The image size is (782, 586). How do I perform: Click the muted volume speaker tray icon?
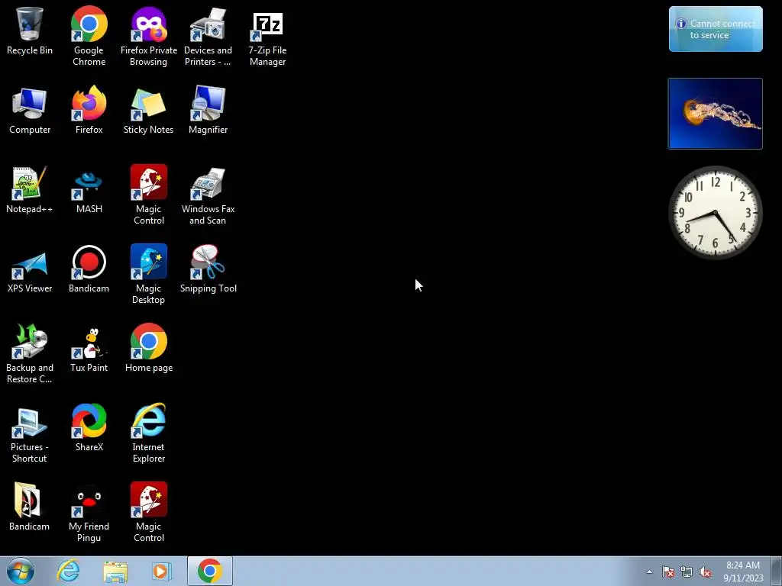click(x=705, y=572)
